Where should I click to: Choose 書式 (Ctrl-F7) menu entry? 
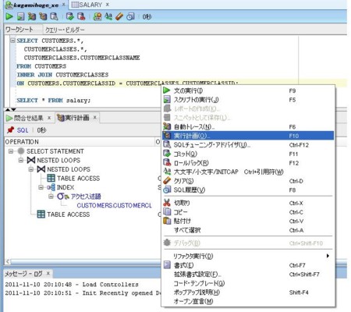pyautogui.click(x=248, y=265)
